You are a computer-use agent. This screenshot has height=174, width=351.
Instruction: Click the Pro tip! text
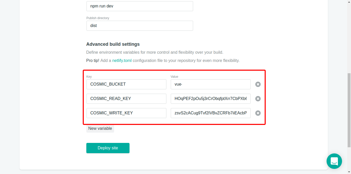tap(93, 61)
